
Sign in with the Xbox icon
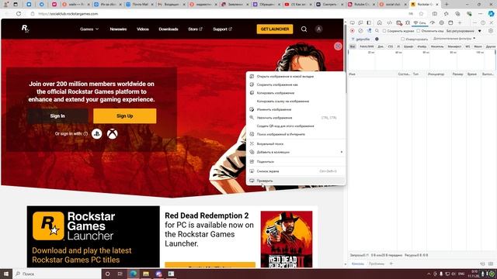pos(112,134)
